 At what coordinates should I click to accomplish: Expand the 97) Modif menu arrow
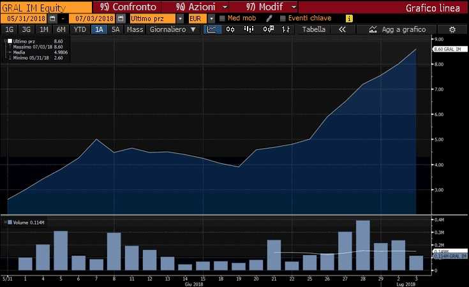[x=294, y=6]
